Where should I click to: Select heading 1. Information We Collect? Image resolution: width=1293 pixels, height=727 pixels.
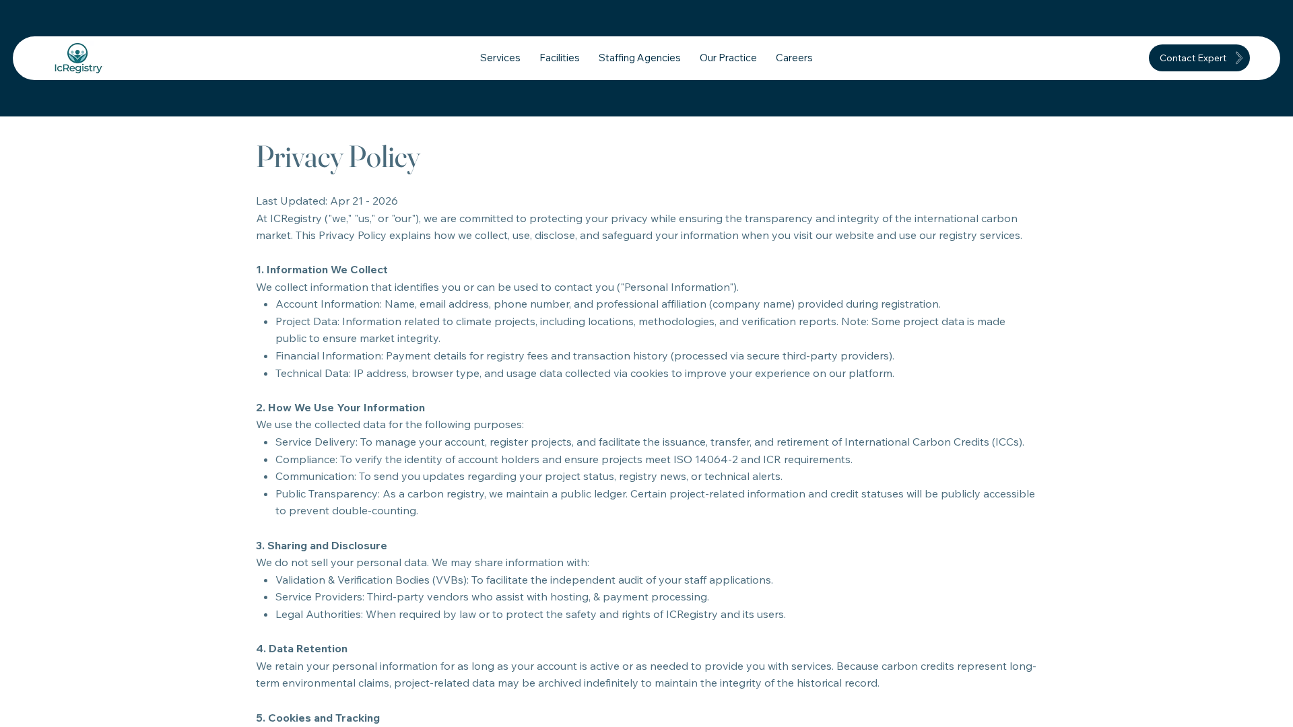coord(322,270)
